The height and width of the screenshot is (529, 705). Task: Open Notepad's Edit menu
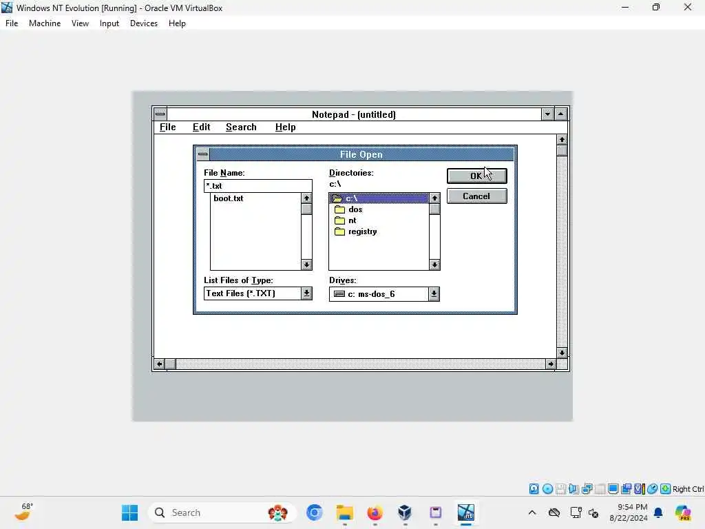click(x=202, y=127)
